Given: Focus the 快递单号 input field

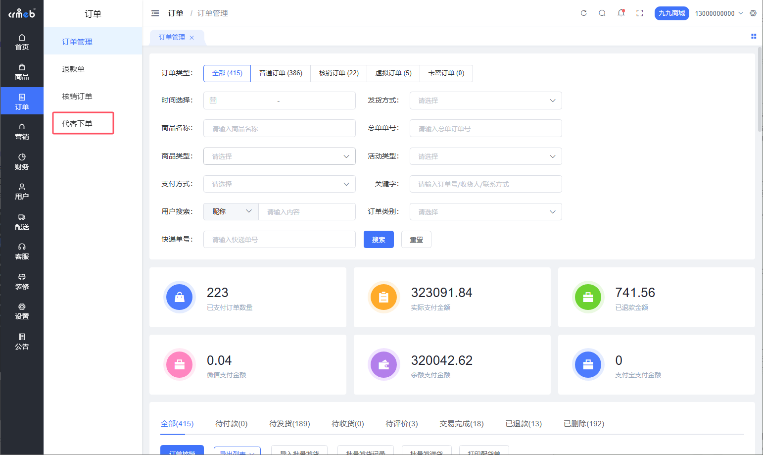Looking at the screenshot, I should (280, 240).
